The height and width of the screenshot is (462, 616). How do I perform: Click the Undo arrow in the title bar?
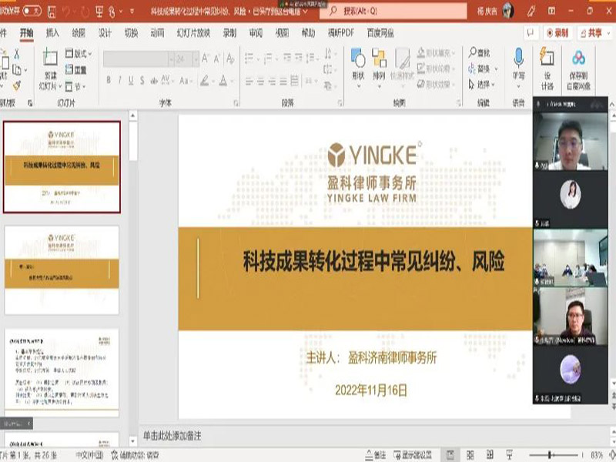click(x=67, y=12)
